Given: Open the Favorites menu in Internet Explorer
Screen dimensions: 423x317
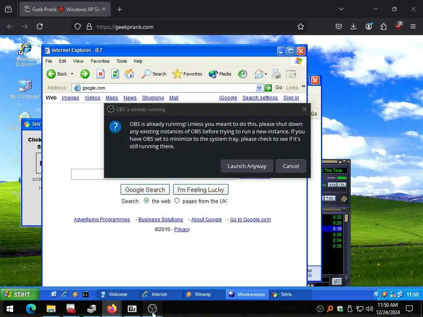Looking at the screenshot, I should point(100,61).
